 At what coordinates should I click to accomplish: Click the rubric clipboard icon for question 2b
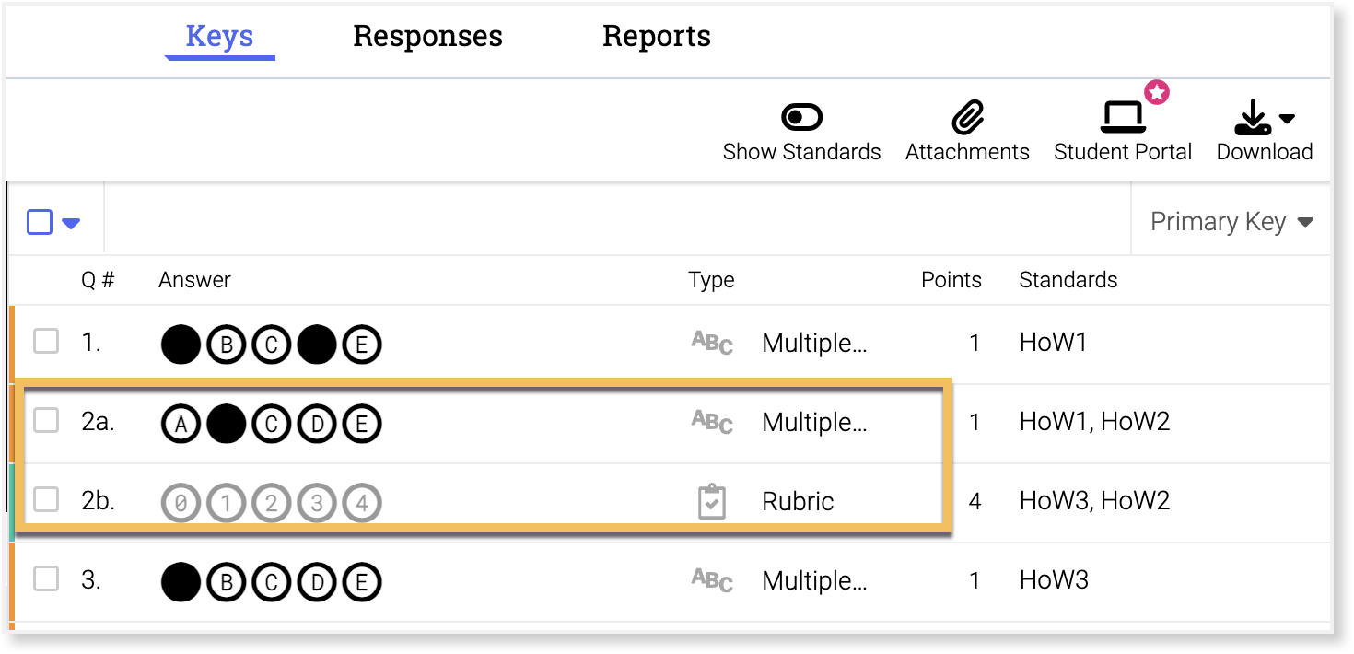[x=711, y=502]
